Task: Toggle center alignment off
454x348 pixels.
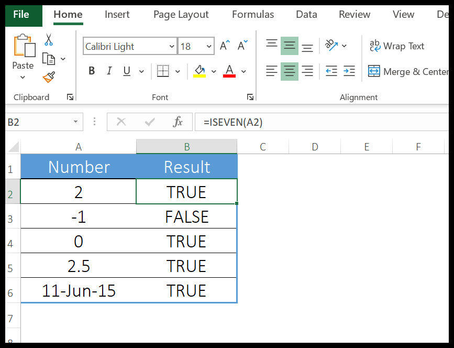Action: (x=290, y=71)
